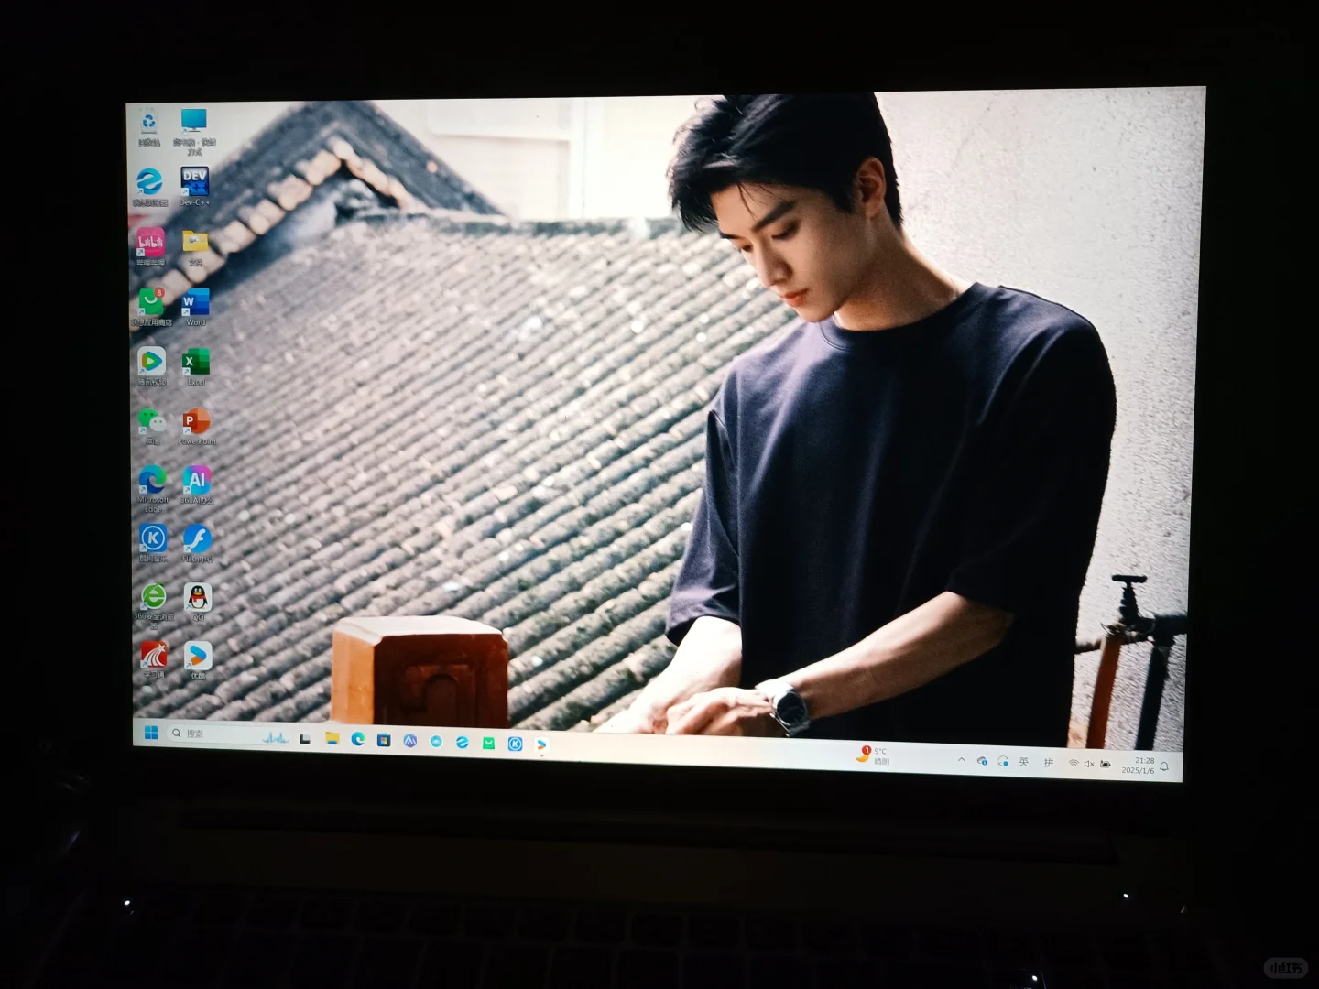Open the Dev-C++ shortcut
Image resolution: width=1319 pixels, height=989 pixels.
(194, 186)
